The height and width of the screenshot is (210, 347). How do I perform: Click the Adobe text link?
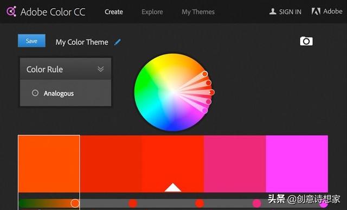[x=332, y=11]
